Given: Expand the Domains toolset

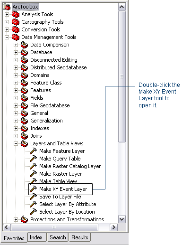Looking at the screenshot, I should pos(16,75).
